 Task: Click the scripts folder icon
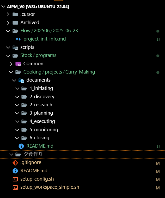point(15,48)
